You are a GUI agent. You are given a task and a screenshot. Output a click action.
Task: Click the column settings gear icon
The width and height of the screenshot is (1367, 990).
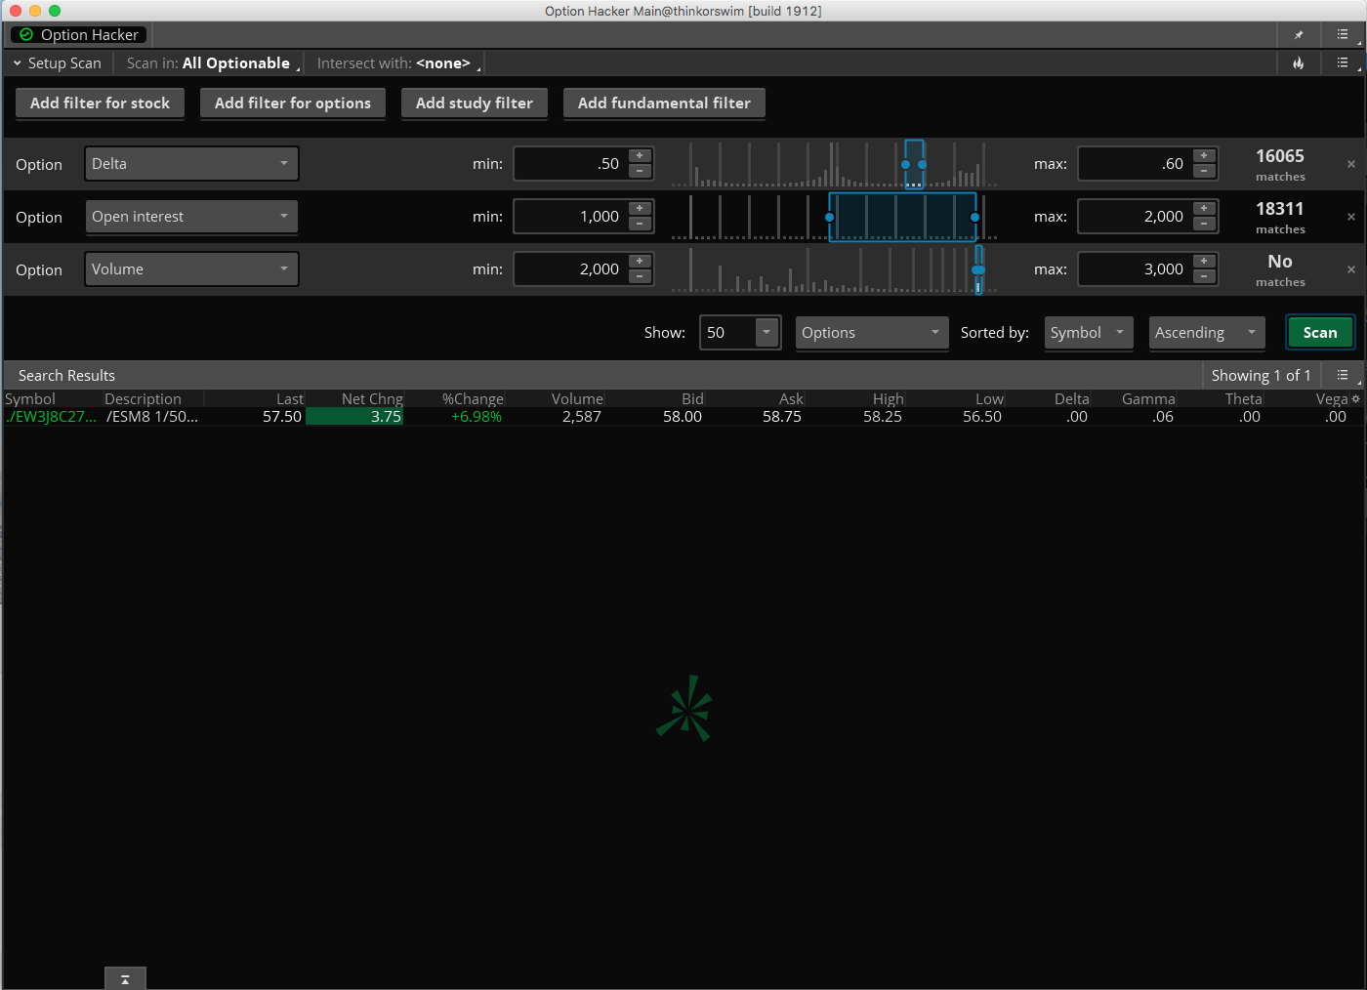click(1355, 398)
